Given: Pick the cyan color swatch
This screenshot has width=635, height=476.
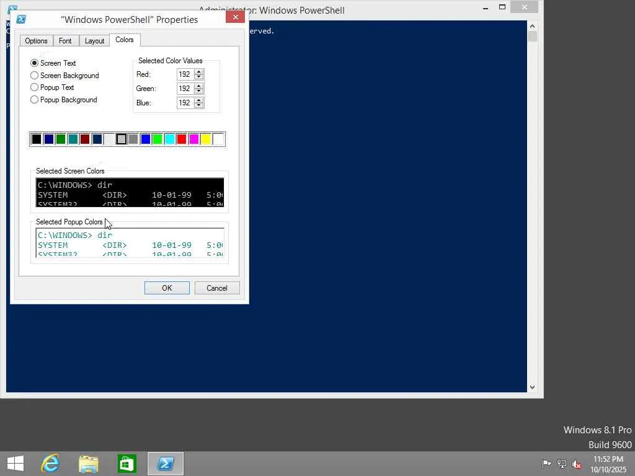Looking at the screenshot, I should [170, 139].
